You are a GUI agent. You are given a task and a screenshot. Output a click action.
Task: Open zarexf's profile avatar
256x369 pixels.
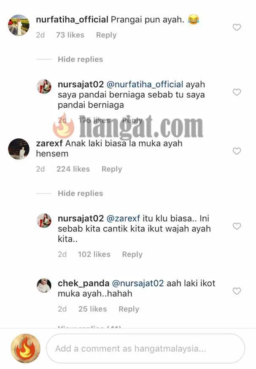[x=19, y=149]
